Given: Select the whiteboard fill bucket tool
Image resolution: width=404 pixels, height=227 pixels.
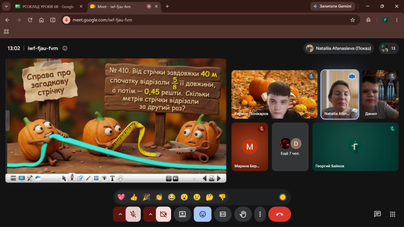Looking at the screenshot, I should tap(104, 178).
